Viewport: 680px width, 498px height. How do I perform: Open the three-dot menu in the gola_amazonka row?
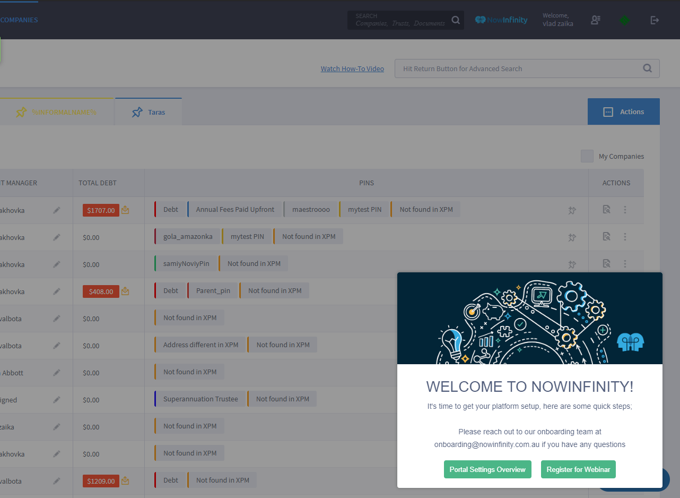click(x=625, y=237)
